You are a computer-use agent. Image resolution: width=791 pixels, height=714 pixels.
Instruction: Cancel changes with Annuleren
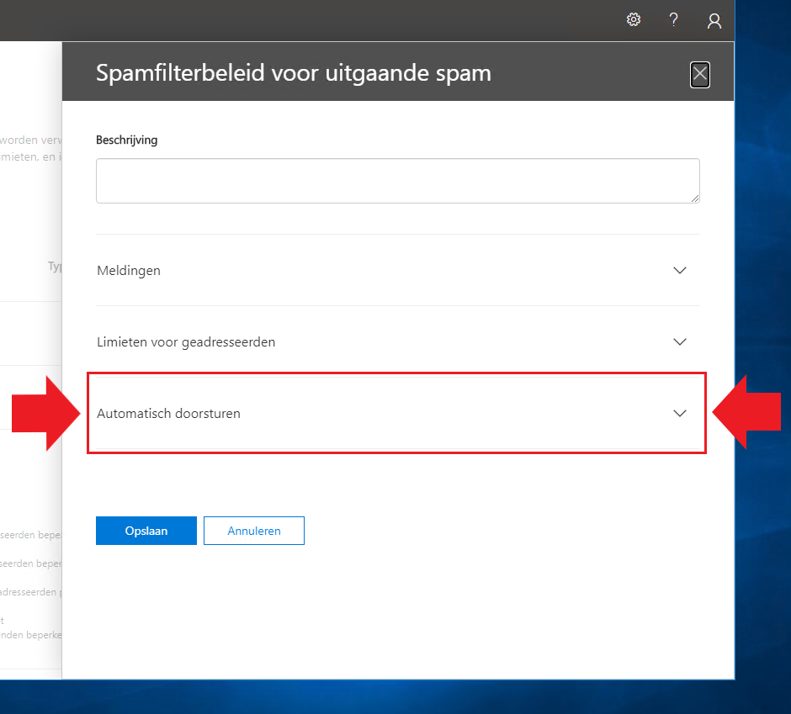(254, 531)
